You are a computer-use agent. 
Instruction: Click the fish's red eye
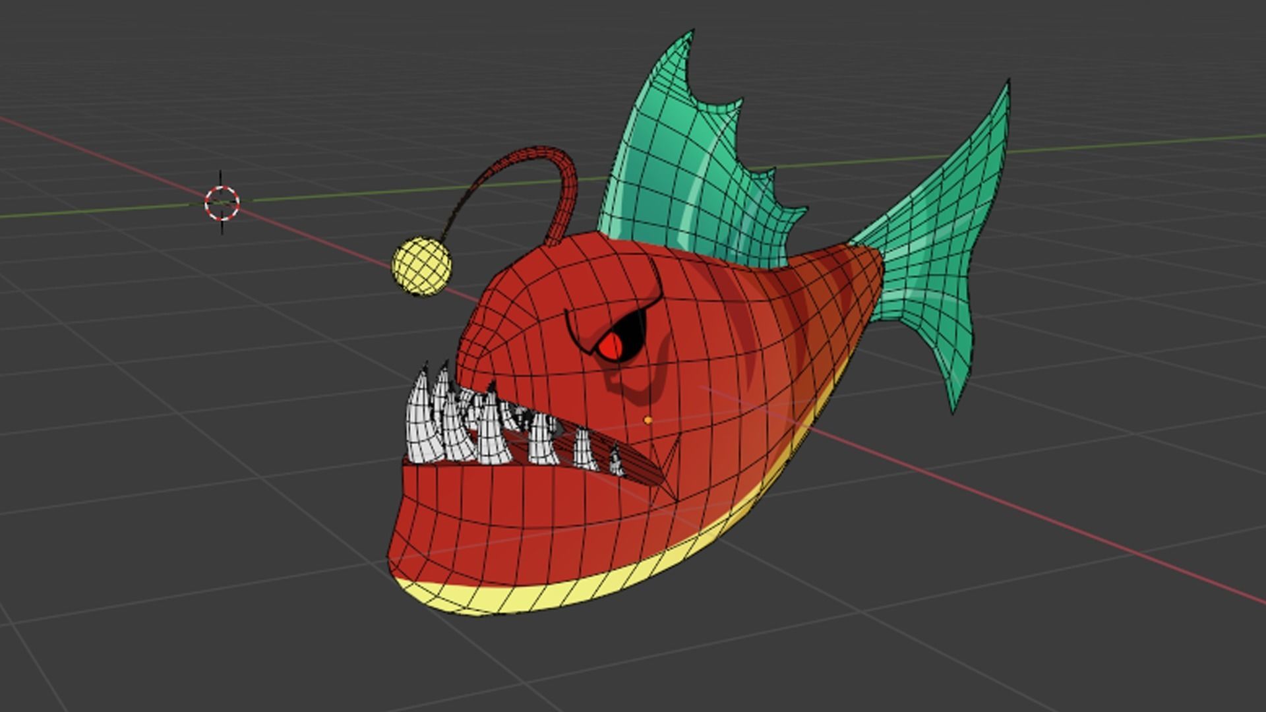(x=611, y=346)
